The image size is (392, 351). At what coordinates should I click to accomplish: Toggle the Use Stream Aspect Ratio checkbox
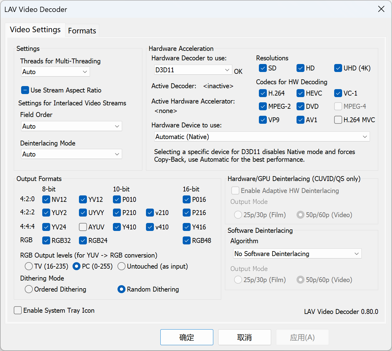pos(25,90)
